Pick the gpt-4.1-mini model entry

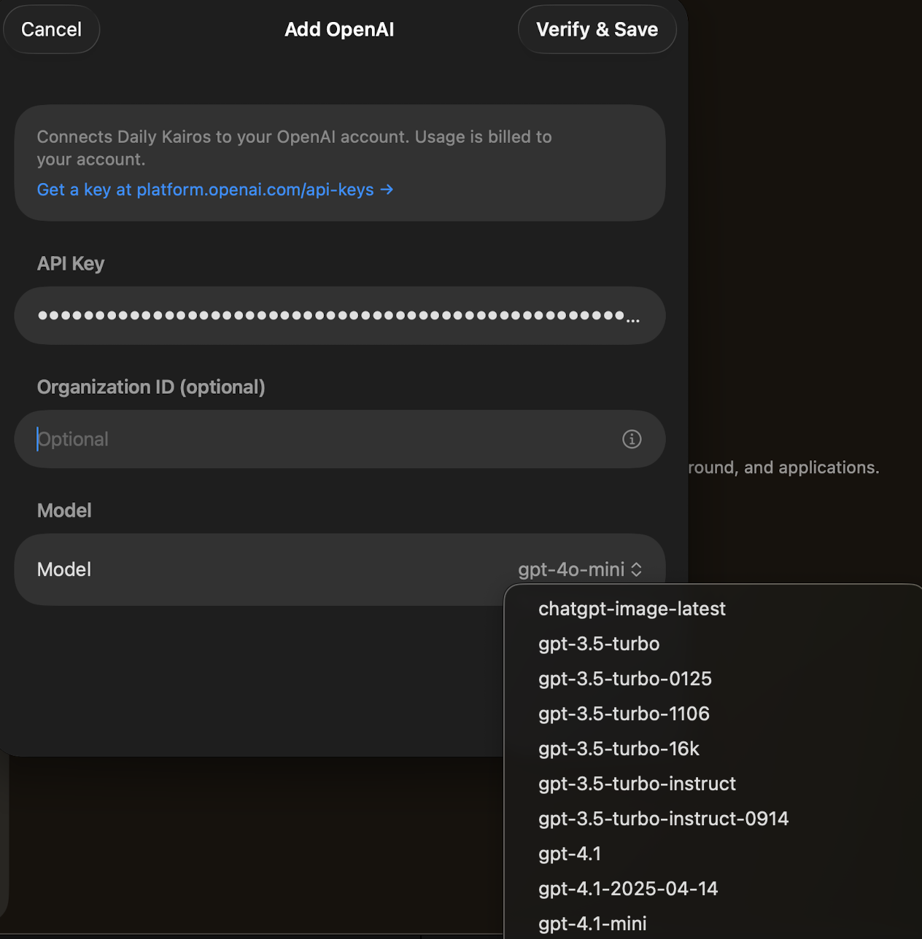click(592, 923)
